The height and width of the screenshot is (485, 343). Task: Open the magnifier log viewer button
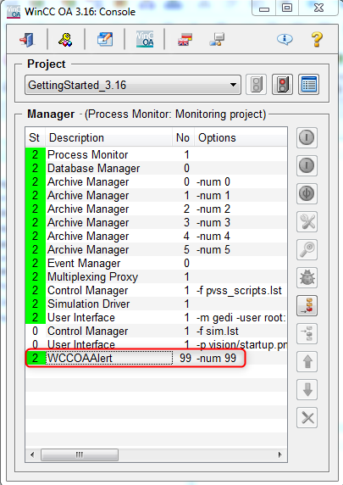[x=307, y=249]
